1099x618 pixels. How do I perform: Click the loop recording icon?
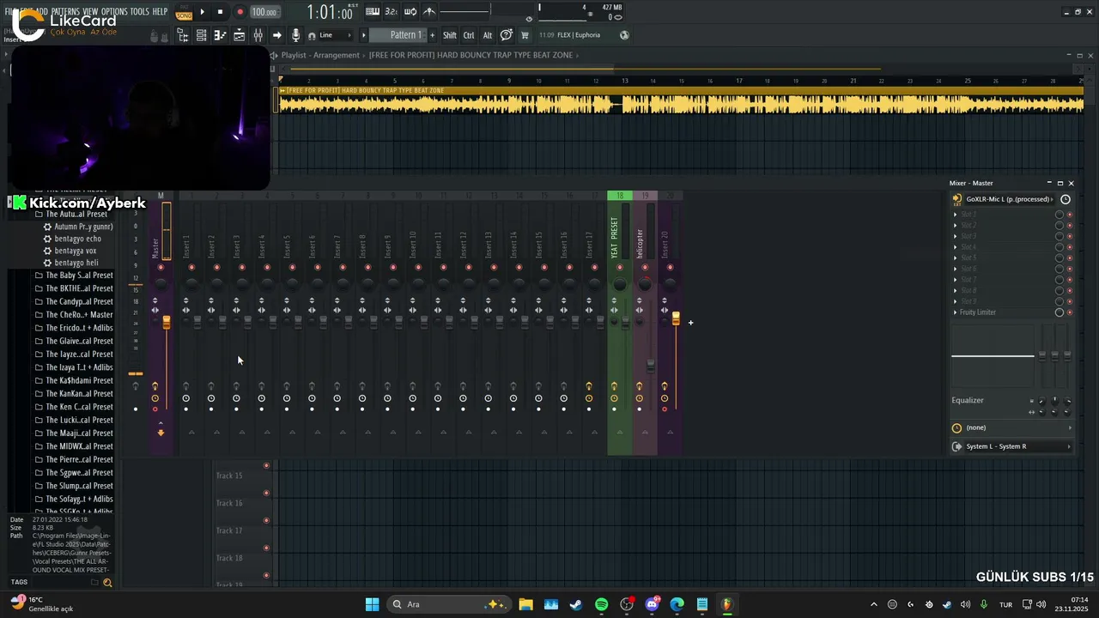point(410,12)
